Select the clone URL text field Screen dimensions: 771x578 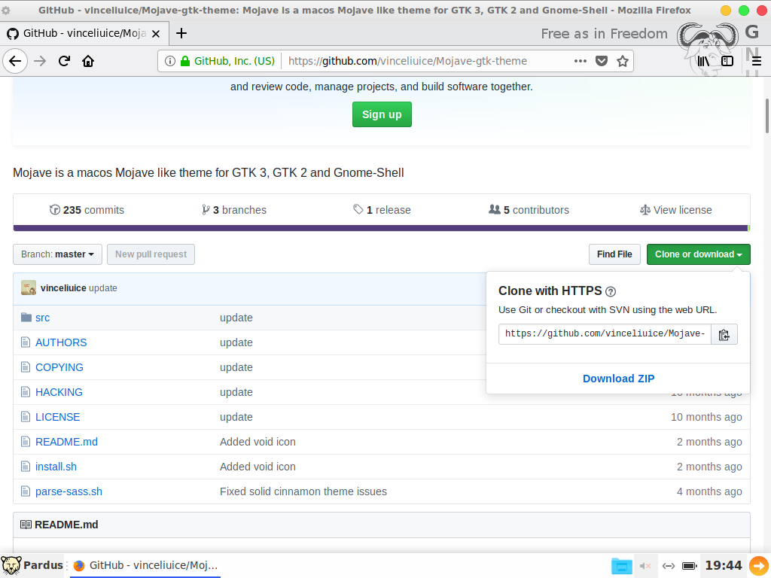tap(605, 333)
